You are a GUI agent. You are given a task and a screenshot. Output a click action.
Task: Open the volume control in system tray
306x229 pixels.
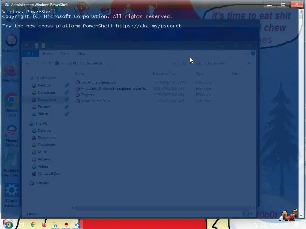(264, 225)
